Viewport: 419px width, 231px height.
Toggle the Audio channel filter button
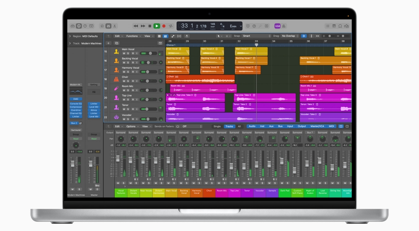[252, 126]
